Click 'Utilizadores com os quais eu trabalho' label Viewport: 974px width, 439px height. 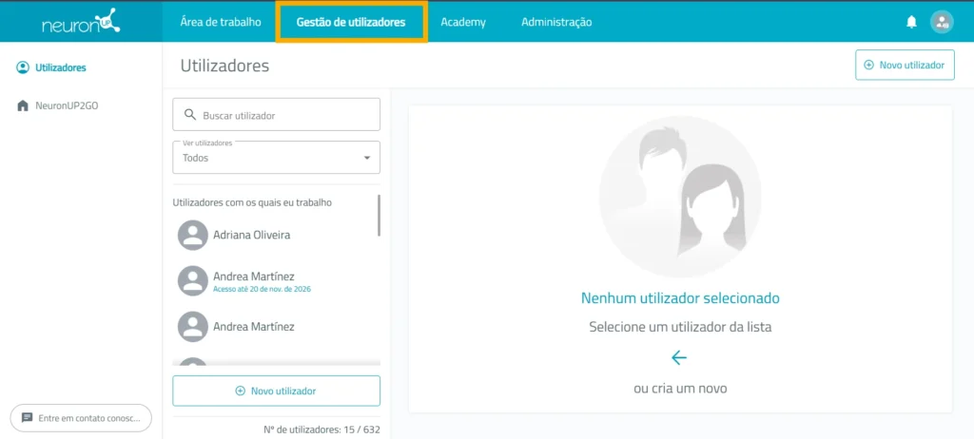[252, 202]
